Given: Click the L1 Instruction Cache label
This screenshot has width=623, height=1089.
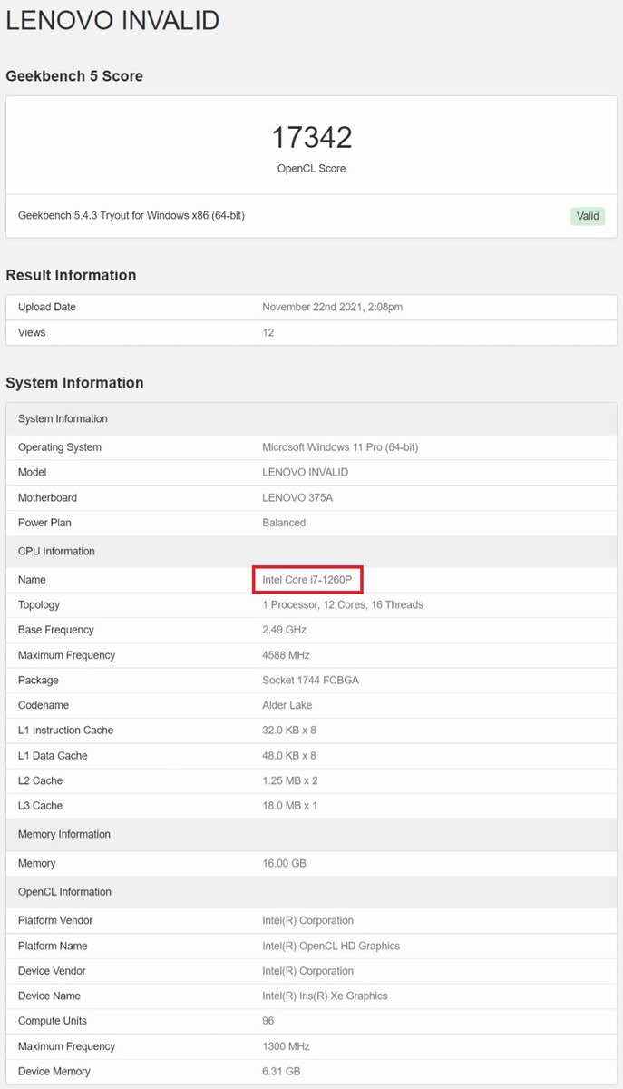Looking at the screenshot, I should point(65,731).
